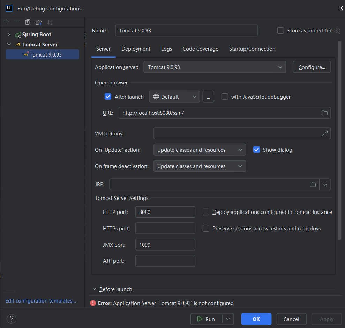Uncheck the After launch checkbox
Screen dimensions: 345x328
point(108,97)
